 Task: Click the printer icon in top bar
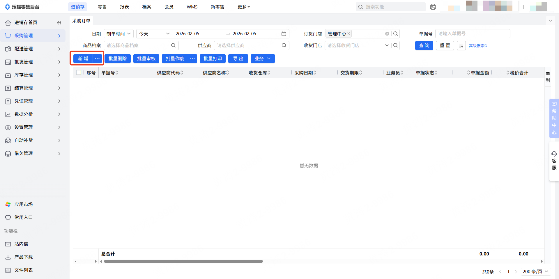point(433,7)
